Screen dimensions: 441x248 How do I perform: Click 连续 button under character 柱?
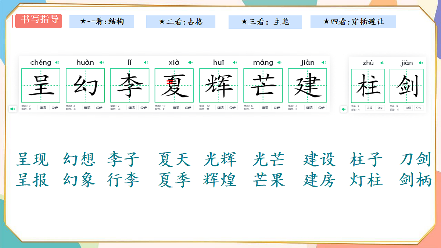click(370, 108)
